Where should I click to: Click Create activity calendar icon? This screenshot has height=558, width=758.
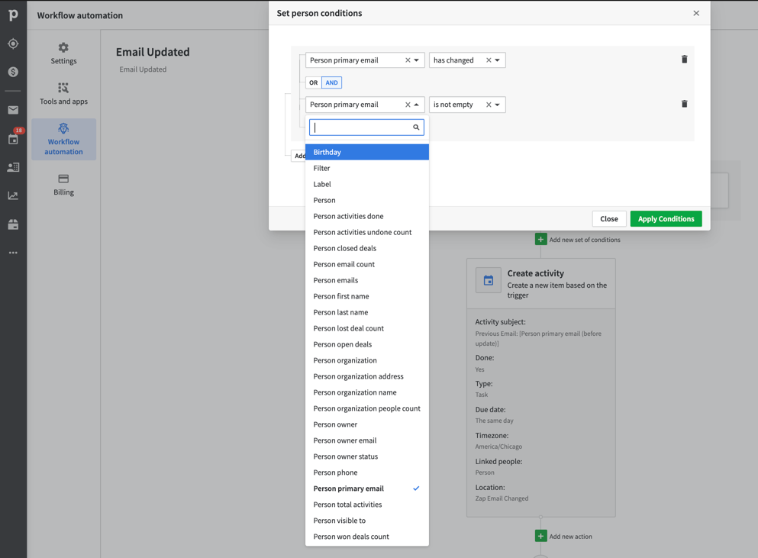pos(489,280)
